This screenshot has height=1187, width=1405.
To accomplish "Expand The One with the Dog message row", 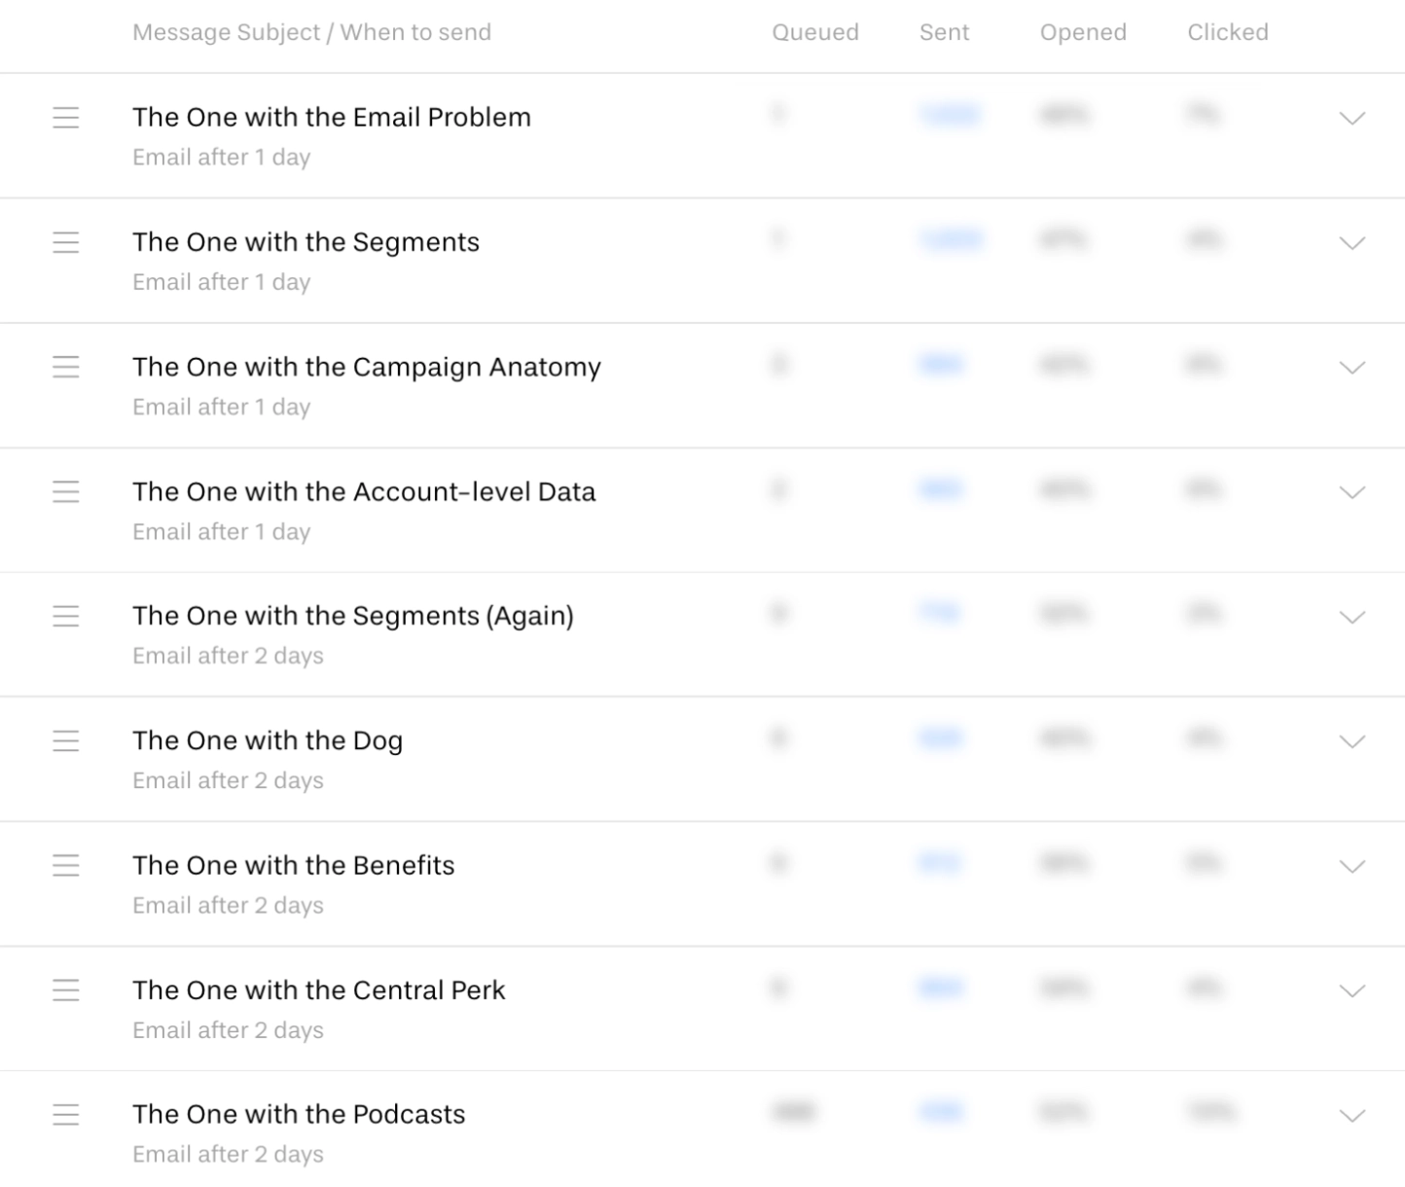I will point(1351,742).
